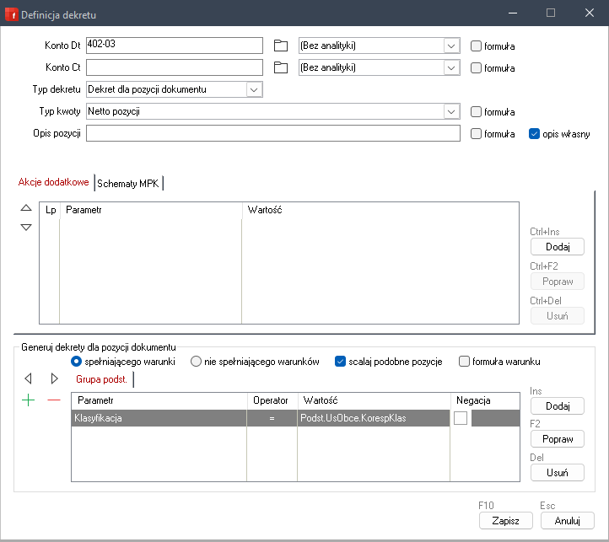Go to next group with right arrow
Screen dimensions: 609x542
click(x=55, y=379)
